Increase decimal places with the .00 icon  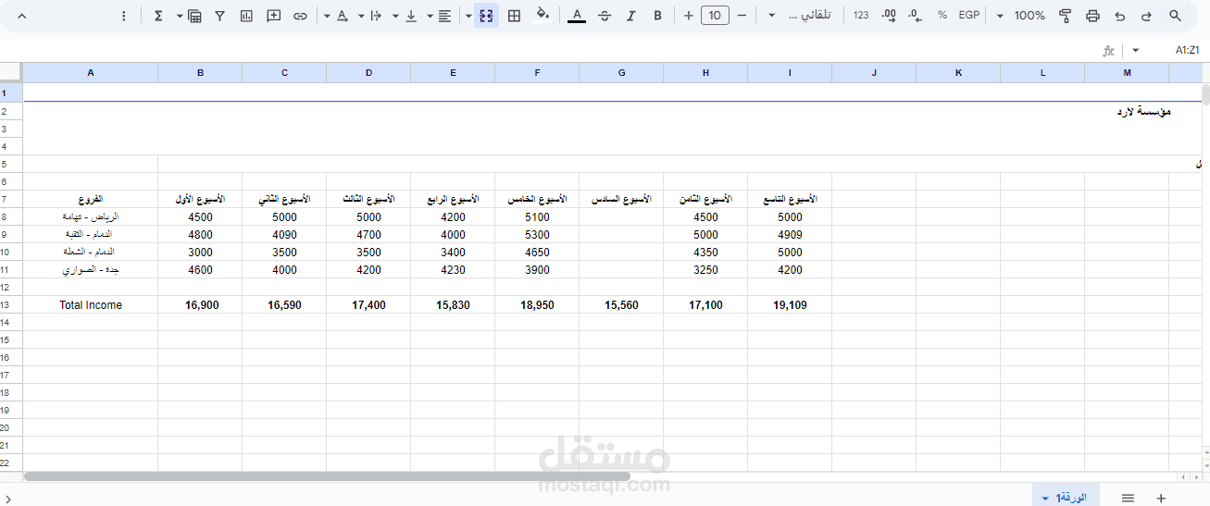point(889,16)
